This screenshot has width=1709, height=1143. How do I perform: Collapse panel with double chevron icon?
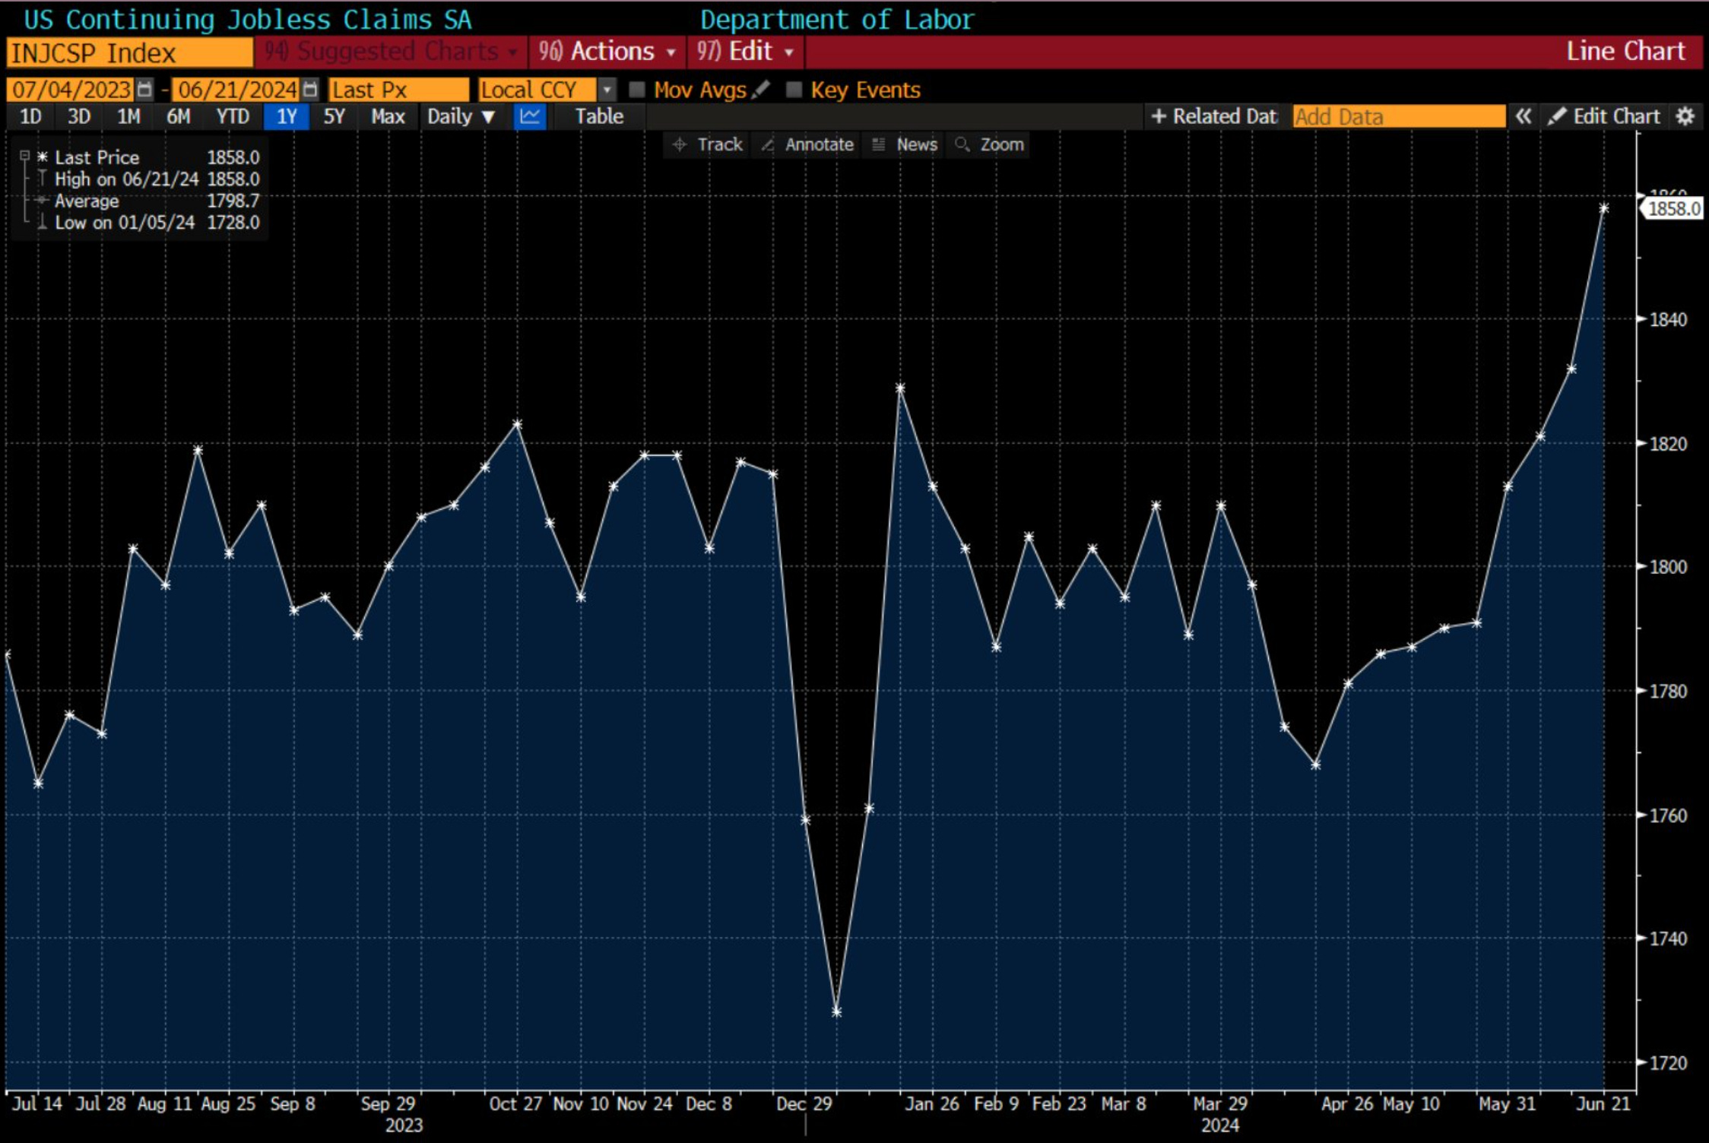pos(1523,116)
